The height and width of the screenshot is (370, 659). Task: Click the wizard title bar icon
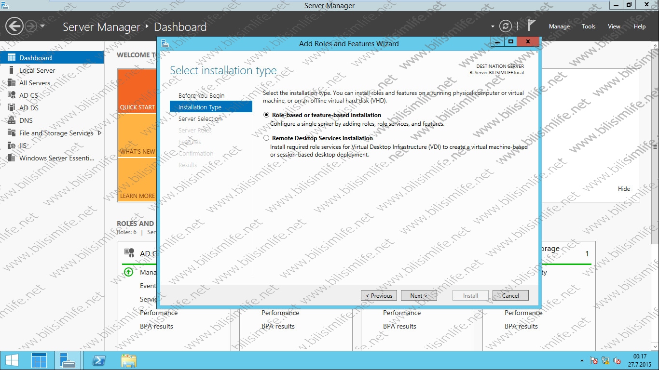[165, 43]
